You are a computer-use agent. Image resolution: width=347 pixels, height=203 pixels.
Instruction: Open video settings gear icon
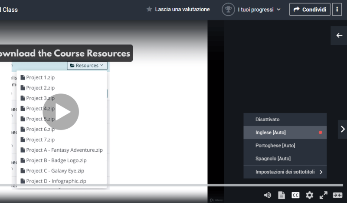[x=309, y=195]
